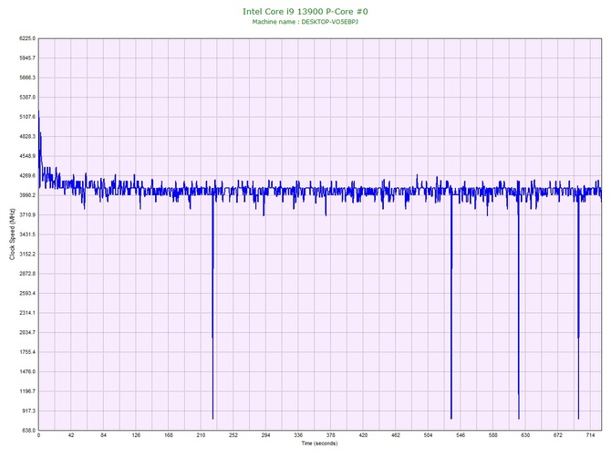Click the y-axis value '5387.0'
Image resolution: width=611 pixels, height=459 pixels.
pos(27,97)
